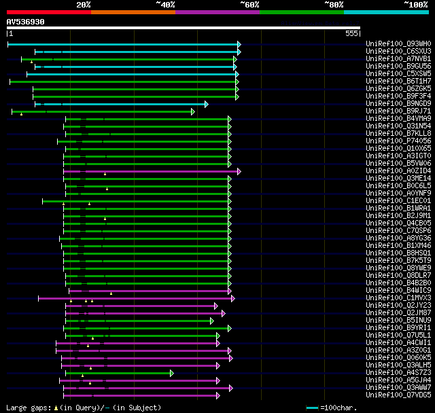The height and width of the screenshot is (413, 435).
Task: Select the UniRef100_Q3ME14 label
Action: pyautogui.click(x=398, y=178)
